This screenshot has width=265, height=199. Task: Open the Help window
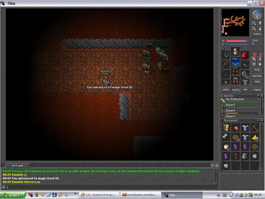tap(257, 82)
